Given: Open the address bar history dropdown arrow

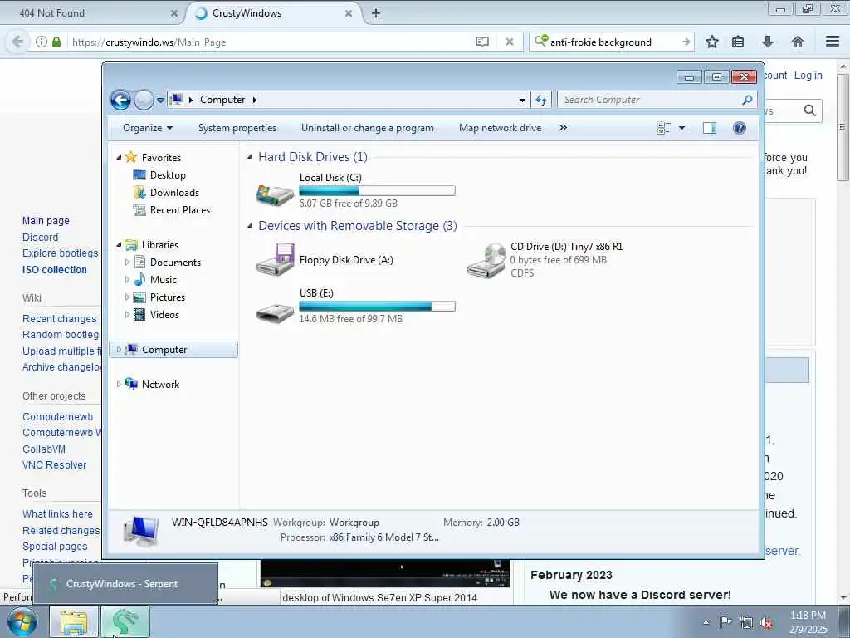Looking at the screenshot, I should point(522,101).
